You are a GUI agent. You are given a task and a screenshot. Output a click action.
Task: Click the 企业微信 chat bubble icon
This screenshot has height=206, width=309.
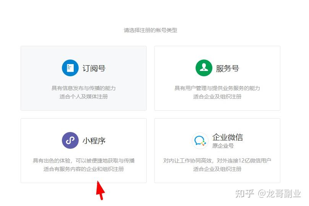tap(200, 141)
